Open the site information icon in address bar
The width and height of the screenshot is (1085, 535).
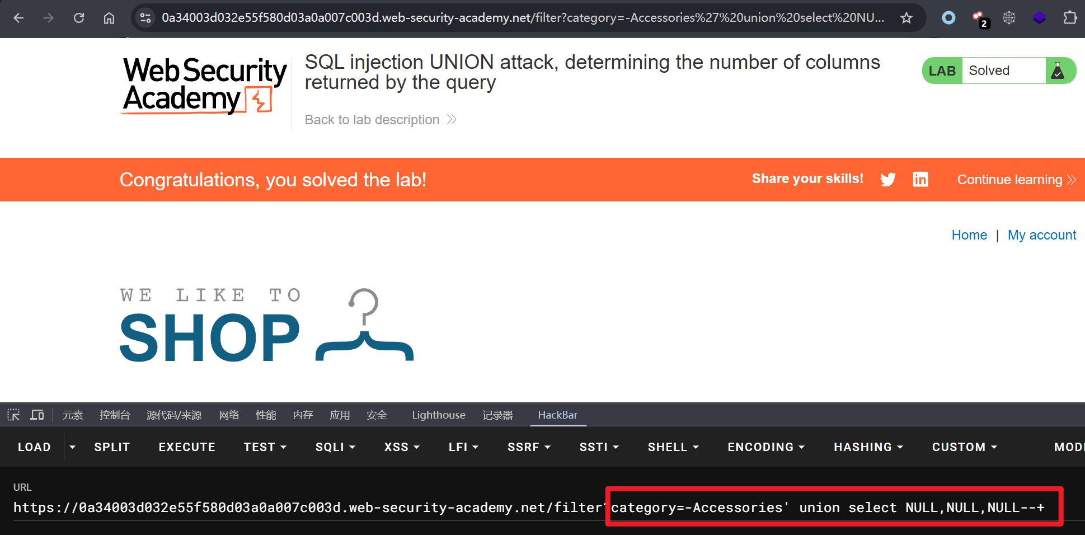click(145, 18)
